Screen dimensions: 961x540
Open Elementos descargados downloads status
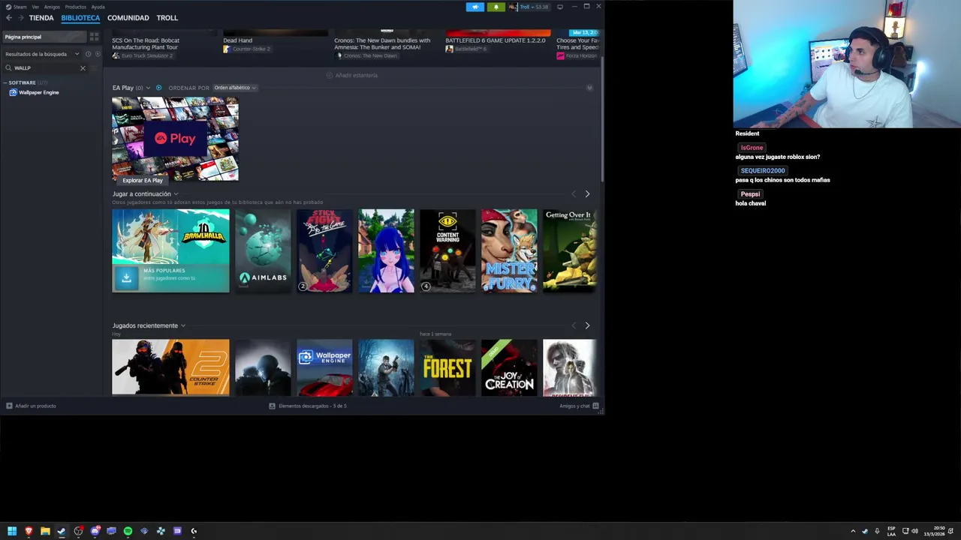(308, 406)
